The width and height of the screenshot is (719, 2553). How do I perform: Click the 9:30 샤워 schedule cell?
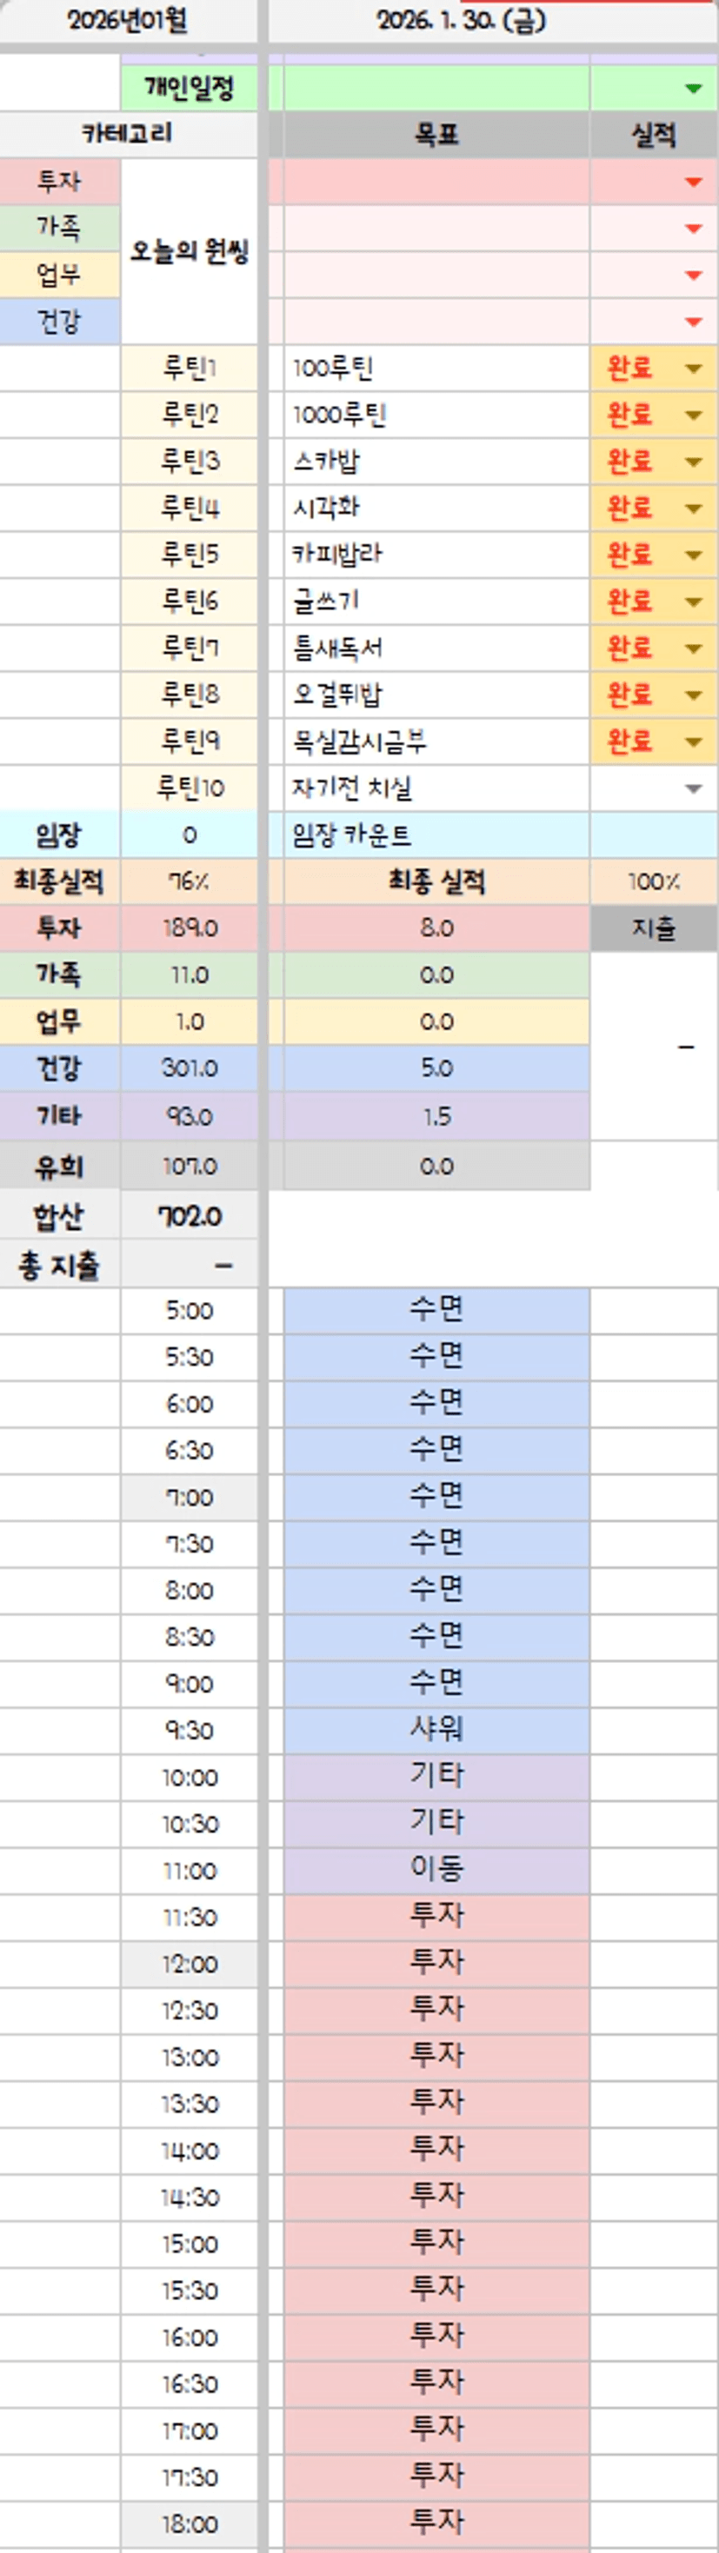pos(436,1730)
